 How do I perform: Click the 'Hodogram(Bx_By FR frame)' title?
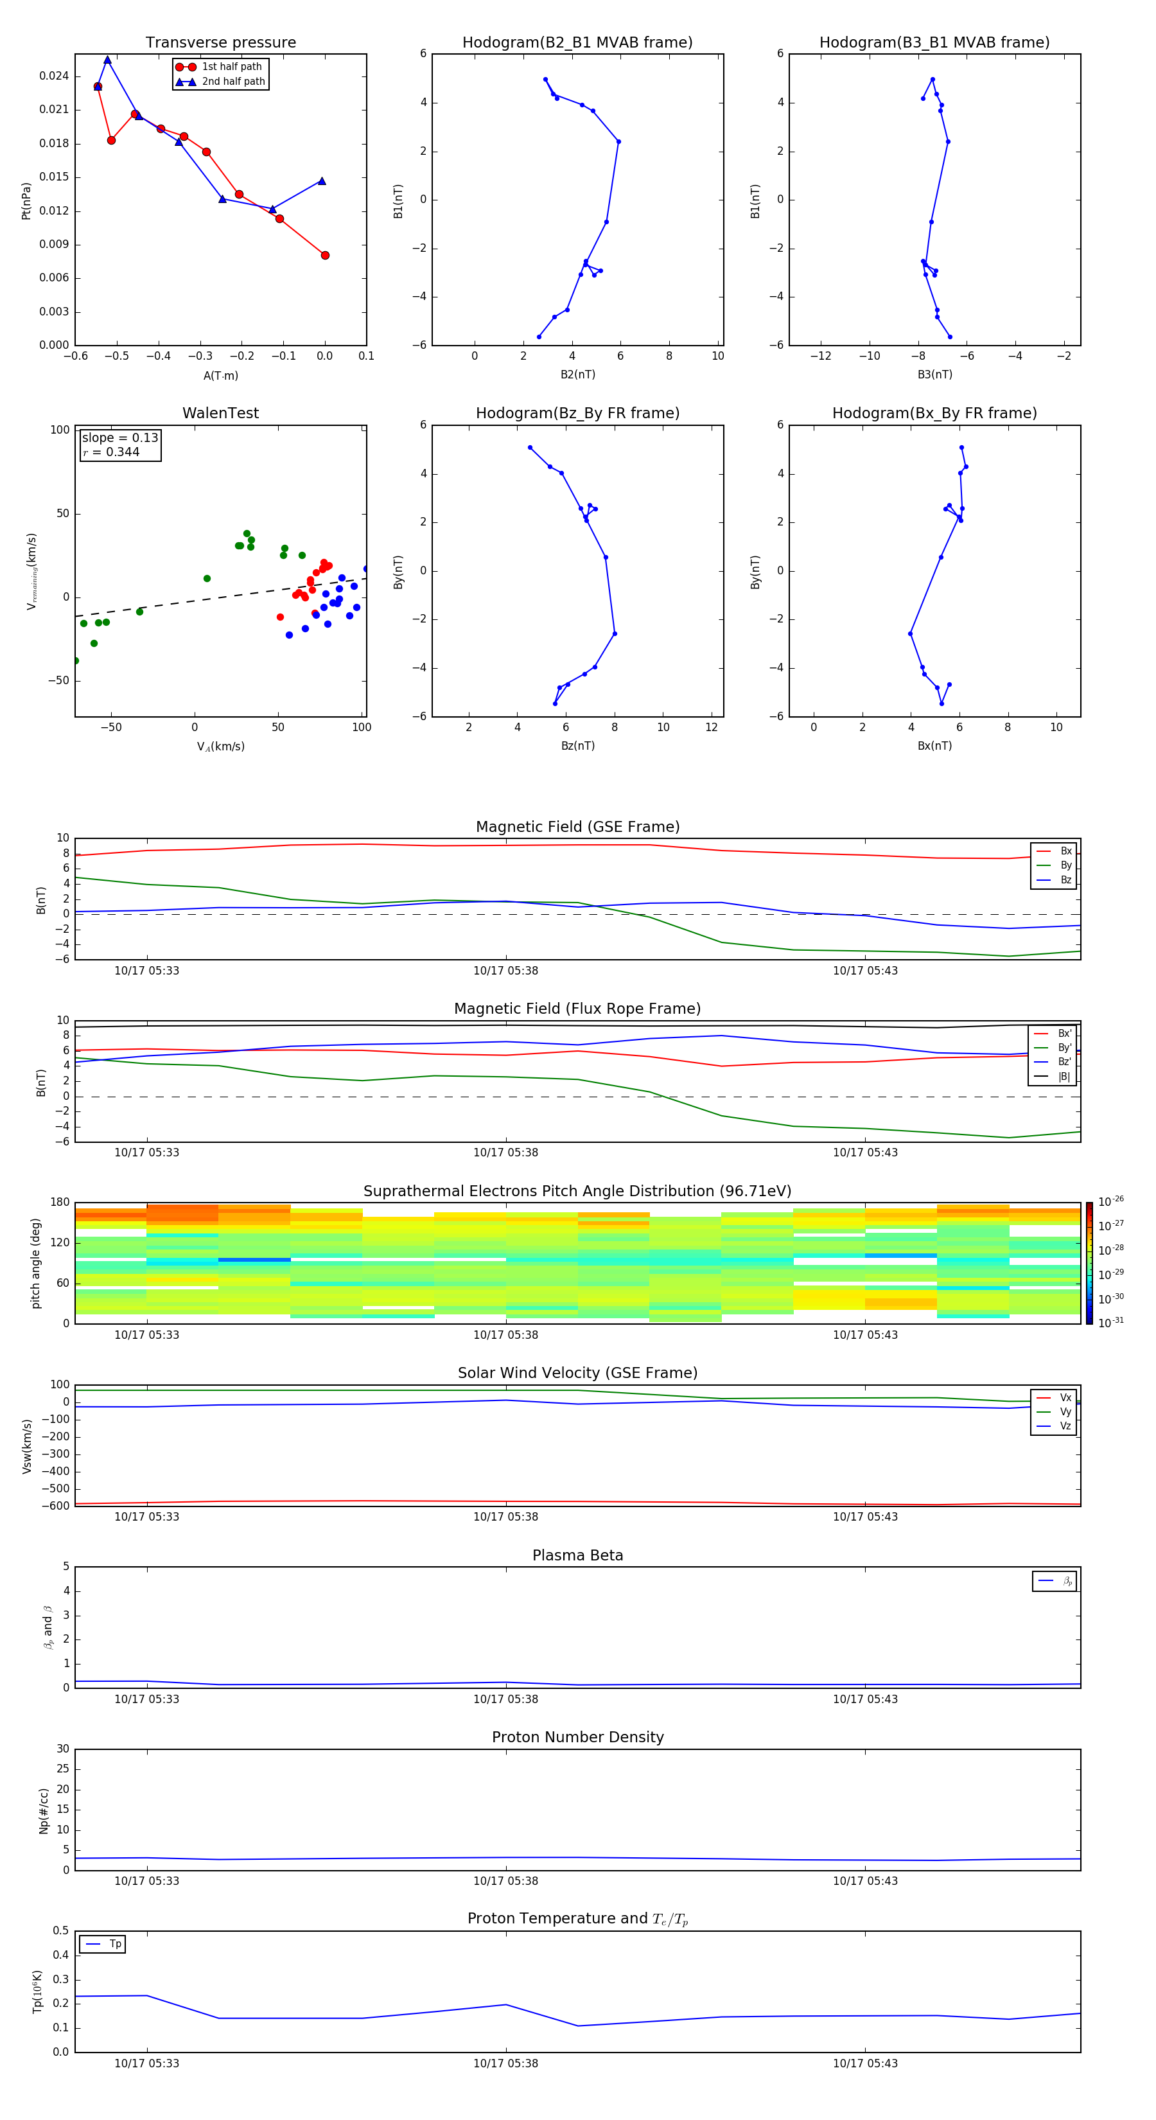[934, 413]
